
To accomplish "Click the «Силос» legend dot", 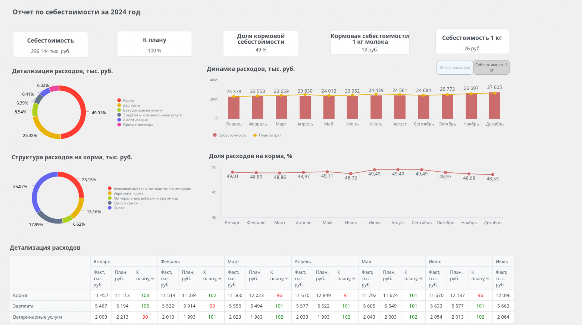I will point(110,208).
